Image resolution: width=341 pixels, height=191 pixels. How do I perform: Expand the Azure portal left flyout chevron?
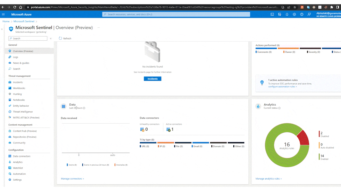(x=2, y=29)
